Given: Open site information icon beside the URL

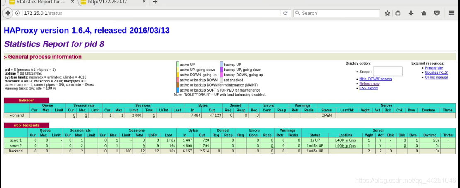Looking at the screenshot, I should point(18,13).
